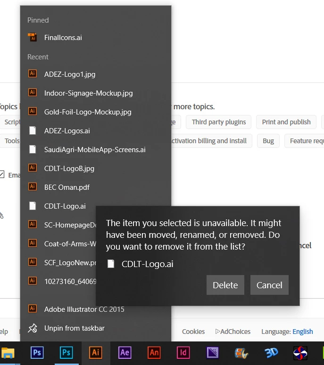324x365 pixels.
Task: Open the AdChoices footer link
Action: (x=233, y=332)
